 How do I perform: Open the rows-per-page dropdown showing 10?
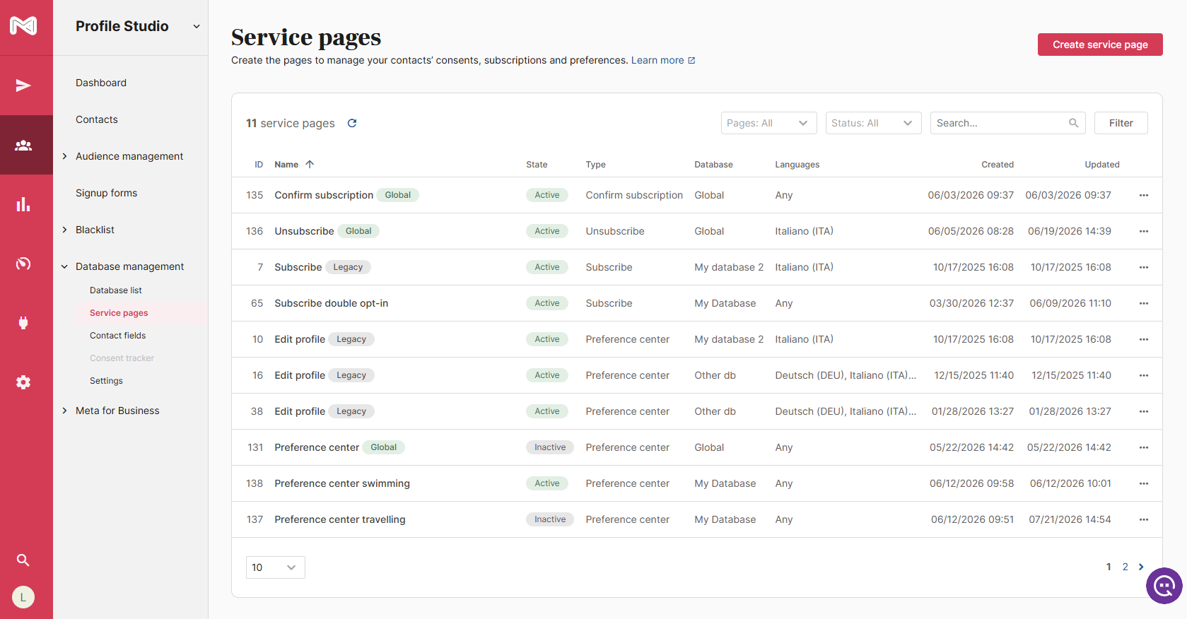pos(276,567)
